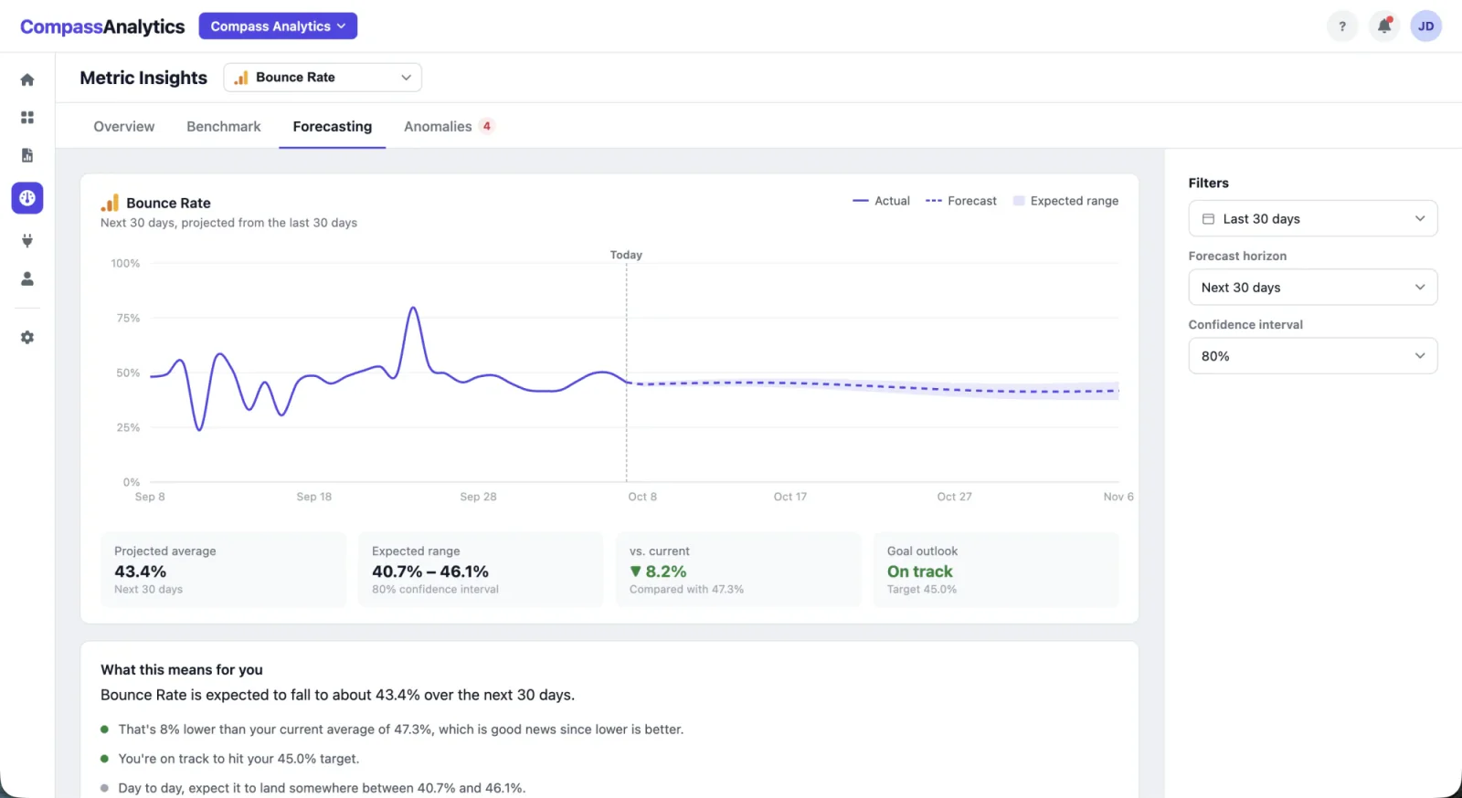Click the 'You're on track to hit' bullet
Image resolution: width=1462 pixels, height=798 pixels.
coord(238,759)
